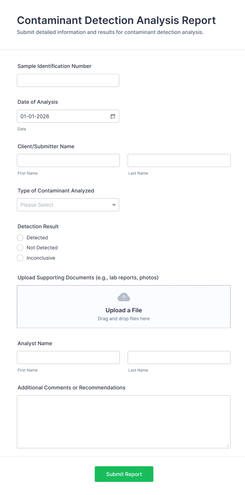Focus the Analyst First Name field
This screenshot has width=245, height=495.
68,358
